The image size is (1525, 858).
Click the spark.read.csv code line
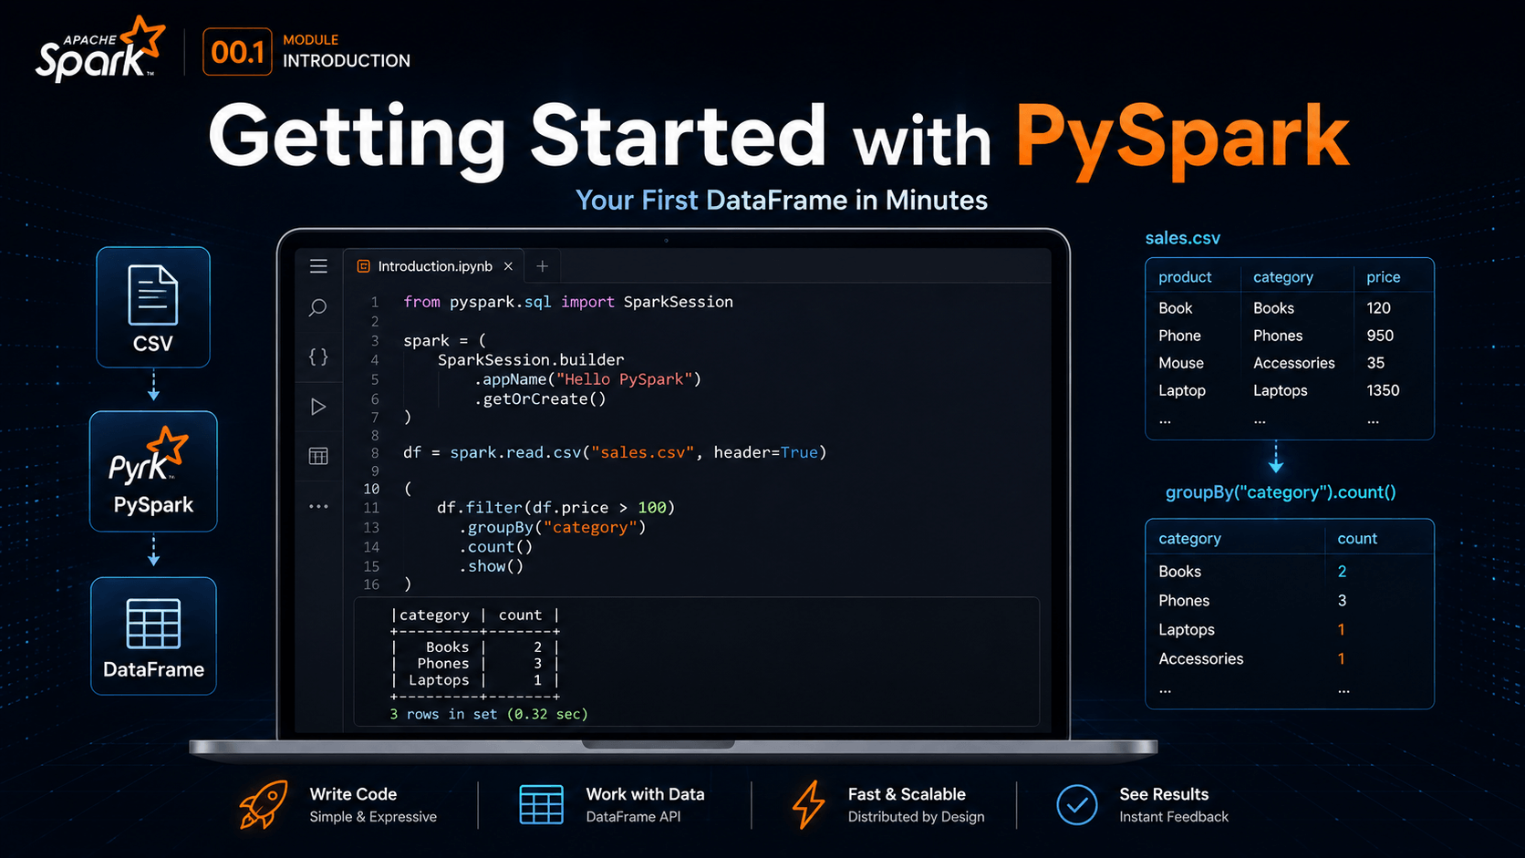(x=615, y=452)
